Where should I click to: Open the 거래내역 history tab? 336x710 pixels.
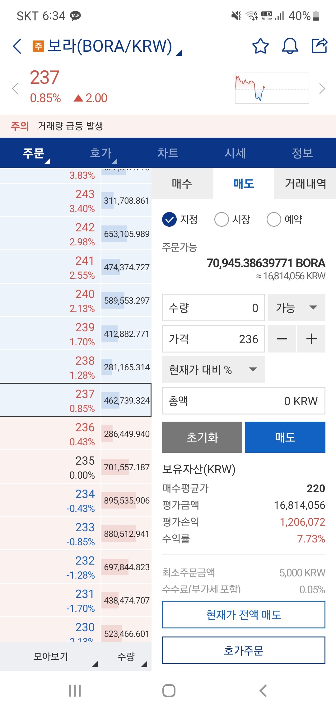[305, 183]
